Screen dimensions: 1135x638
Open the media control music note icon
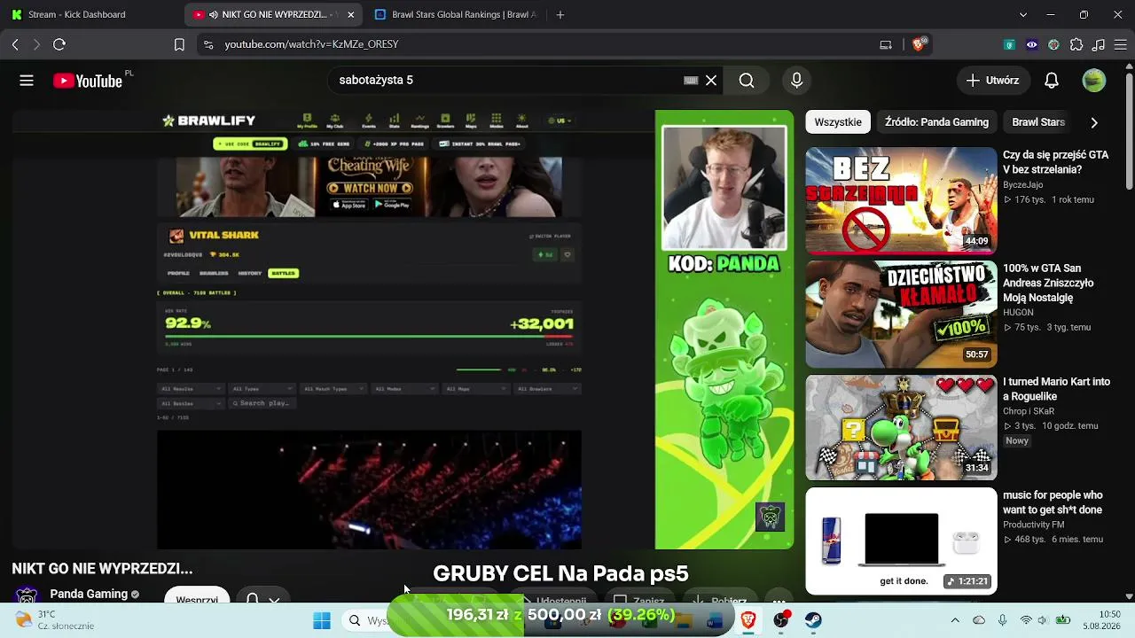click(x=1099, y=44)
